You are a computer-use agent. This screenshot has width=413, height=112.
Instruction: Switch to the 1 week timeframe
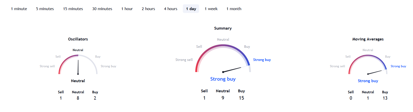tap(211, 9)
